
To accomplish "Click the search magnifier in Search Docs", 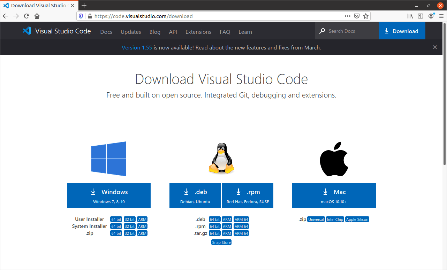I will 322,31.
